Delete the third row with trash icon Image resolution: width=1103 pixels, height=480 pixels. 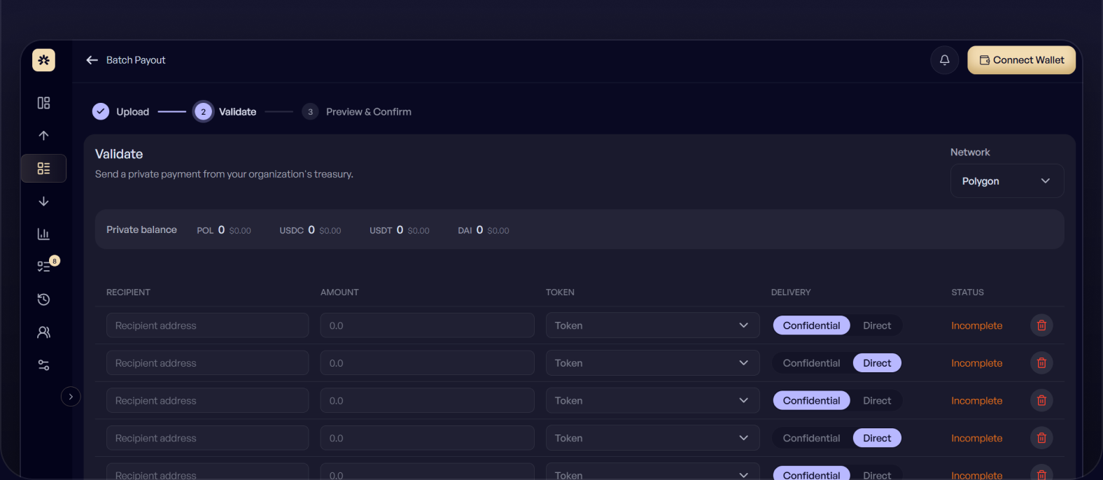1041,401
